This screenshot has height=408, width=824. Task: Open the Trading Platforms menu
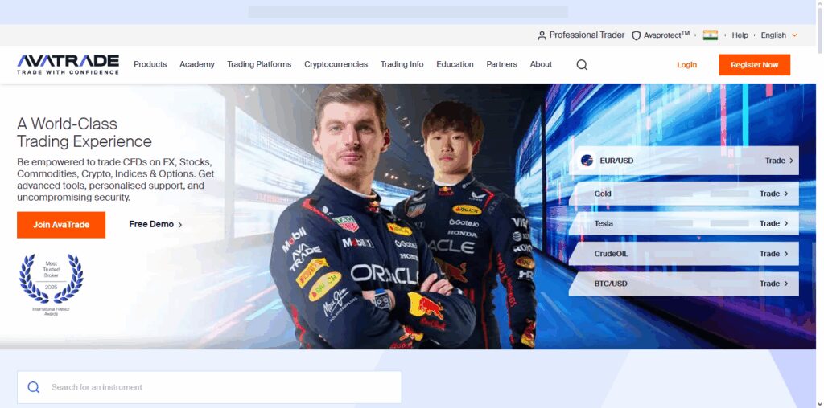coord(259,64)
